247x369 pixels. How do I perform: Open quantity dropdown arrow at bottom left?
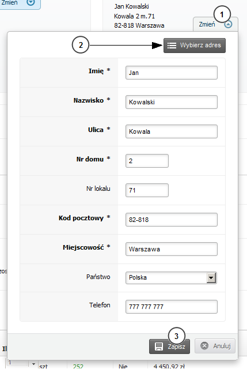coord(33,364)
